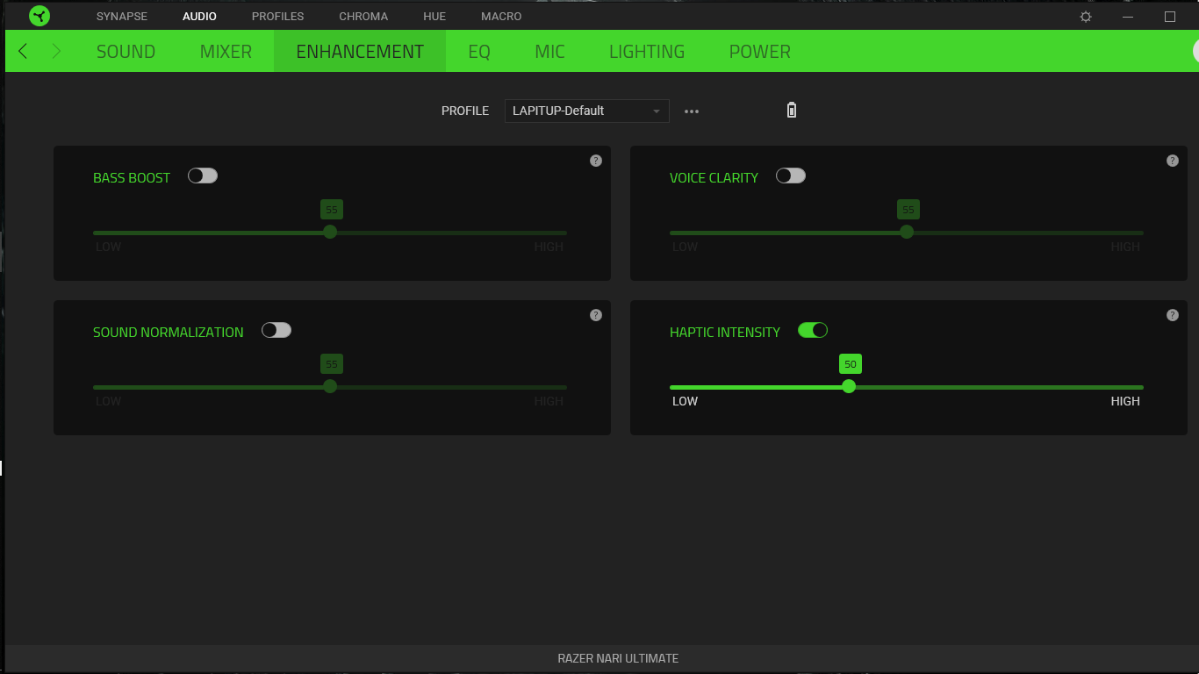Open the Chroma menu
Image resolution: width=1199 pixels, height=674 pixels.
coord(363,16)
